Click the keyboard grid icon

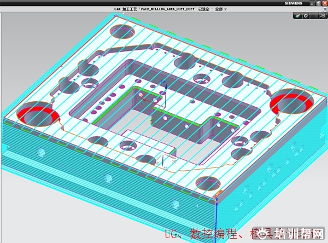(314, 16)
